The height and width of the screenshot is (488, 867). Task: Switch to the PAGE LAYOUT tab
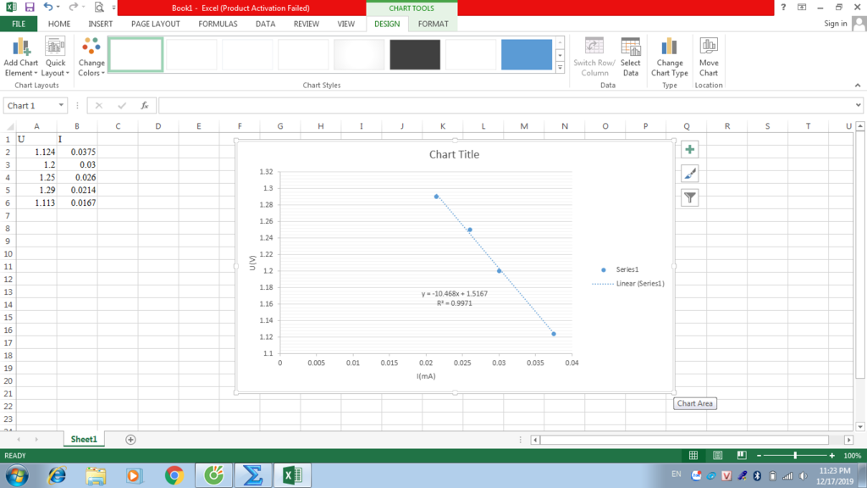pyautogui.click(x=156, y=24)
